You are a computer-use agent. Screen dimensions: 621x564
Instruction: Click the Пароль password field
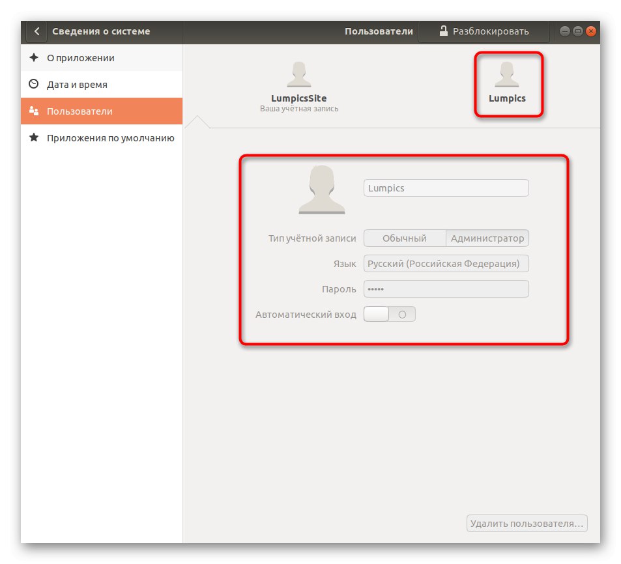click(446, 289)
